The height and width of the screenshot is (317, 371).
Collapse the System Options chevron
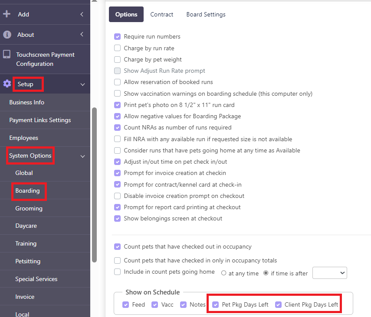(x=82, y=156)
